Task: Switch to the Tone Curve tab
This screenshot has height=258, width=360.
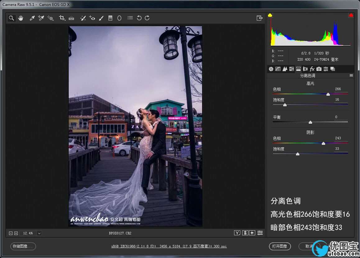Action: click(x=278, y=69)
